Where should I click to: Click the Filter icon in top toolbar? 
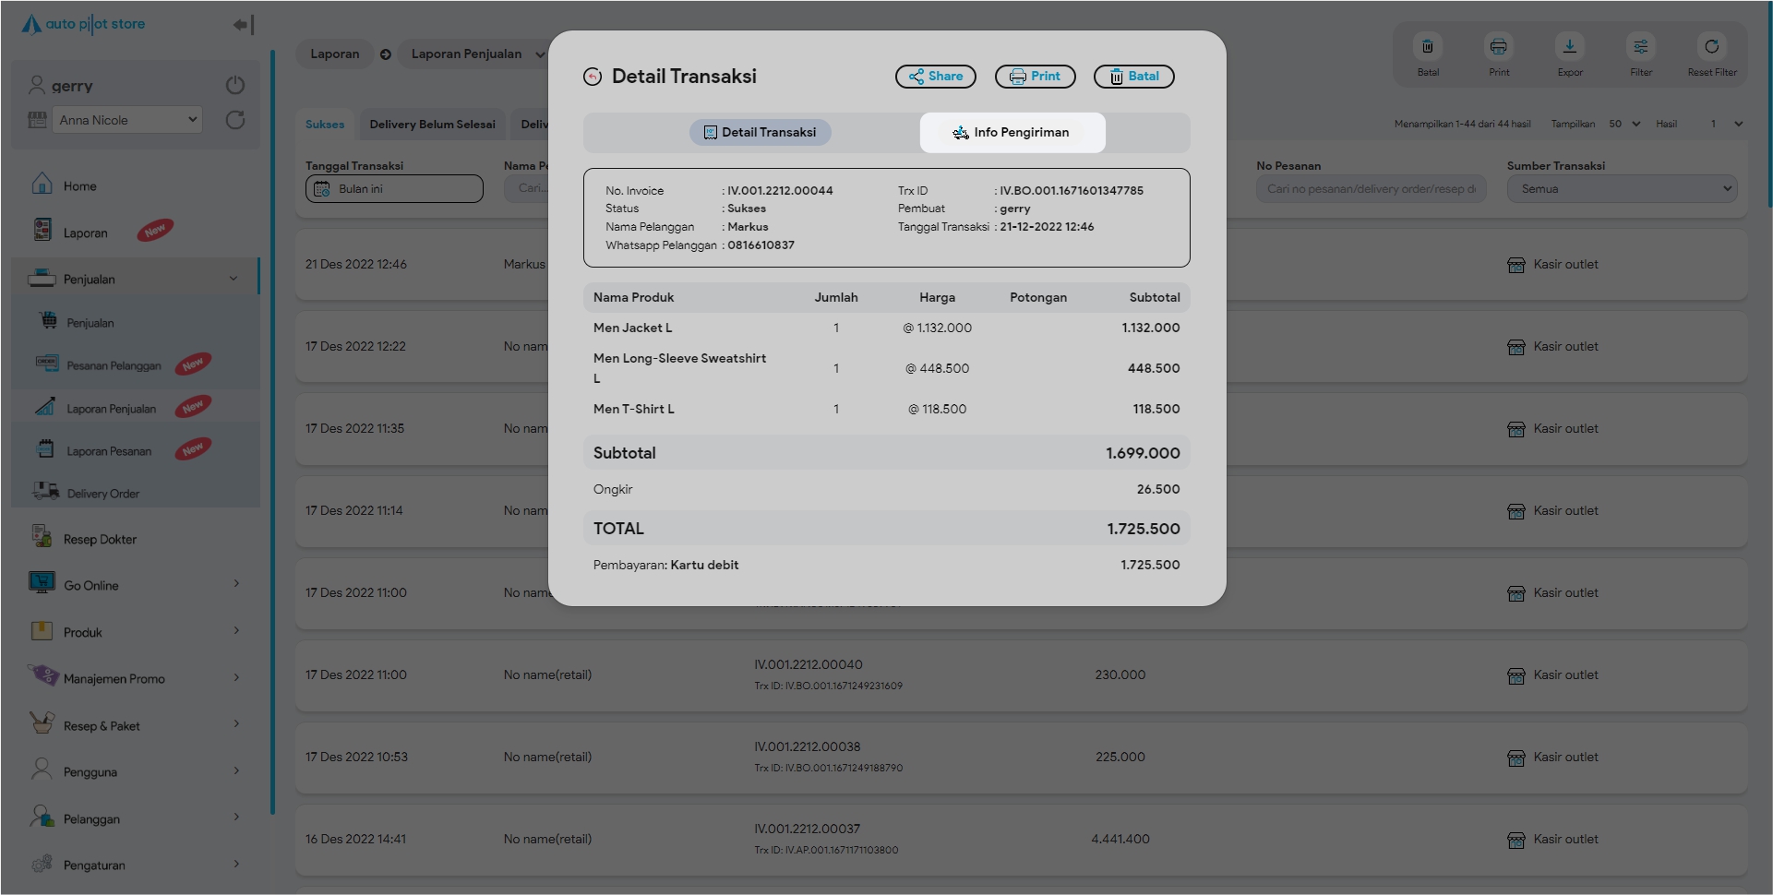click(x=1640, y=47)
